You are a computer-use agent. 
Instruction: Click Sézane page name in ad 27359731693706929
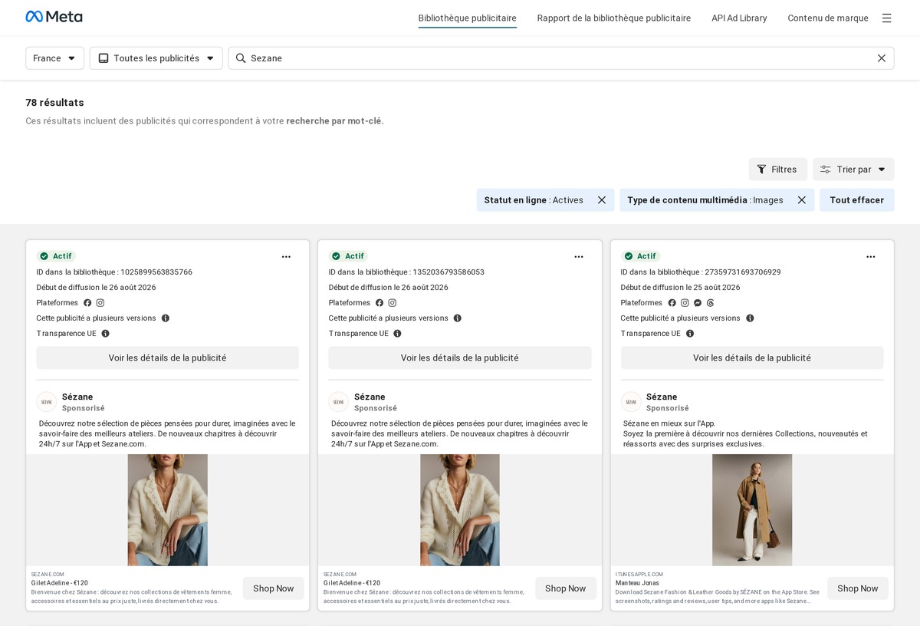pos(662,397)
